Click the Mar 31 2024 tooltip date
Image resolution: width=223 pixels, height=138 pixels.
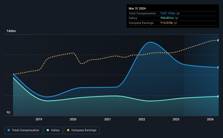click(137, 8)
